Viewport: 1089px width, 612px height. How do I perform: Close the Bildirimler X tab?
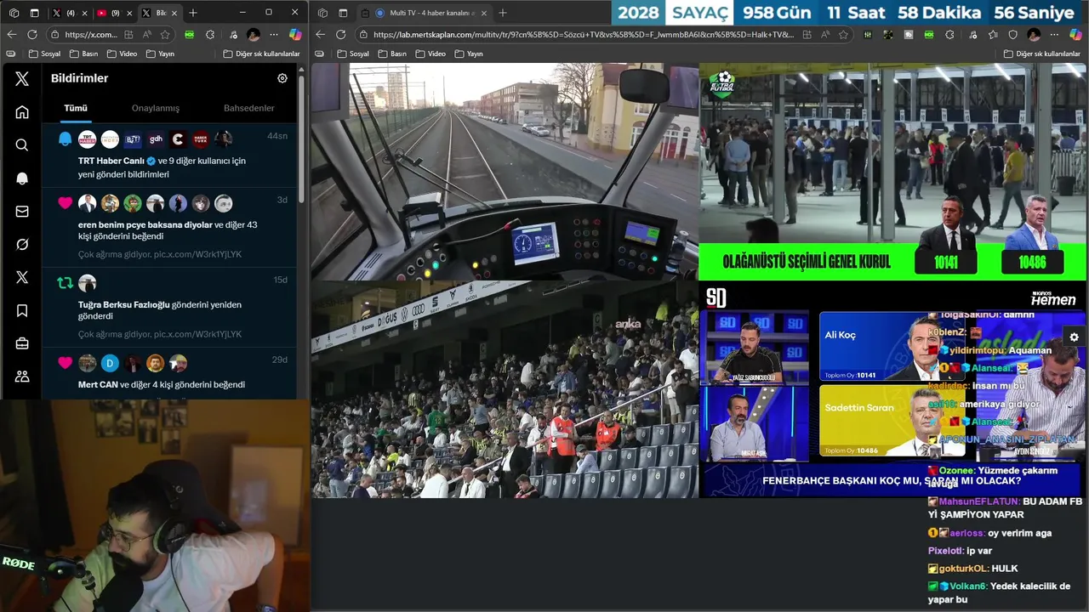(x=174, y=13)
